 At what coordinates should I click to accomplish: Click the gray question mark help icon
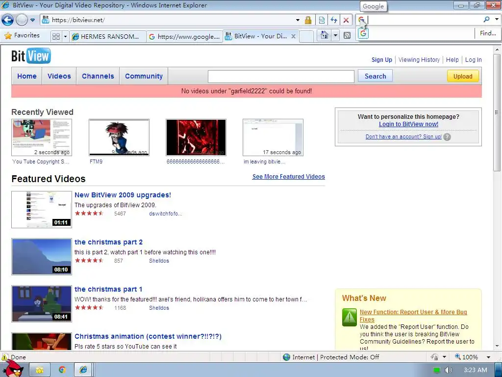(447, 137)
